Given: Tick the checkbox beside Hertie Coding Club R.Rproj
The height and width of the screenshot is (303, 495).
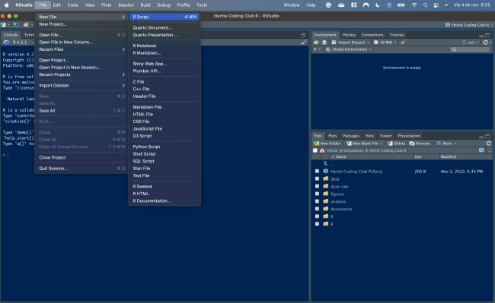Looking at the screenshot, I should pos(317,171).
